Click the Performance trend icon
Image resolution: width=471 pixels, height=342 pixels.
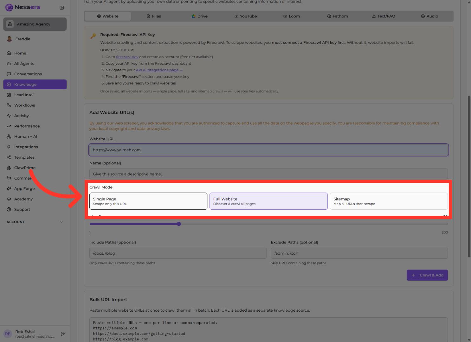[9, 126]
